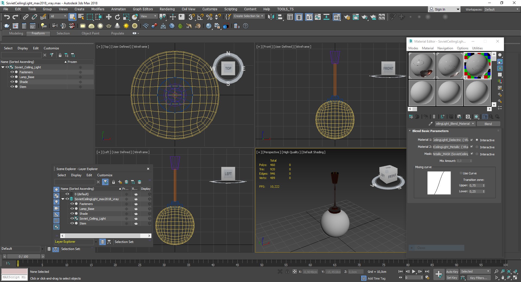Click the FRONT ViewCube in Front viewport

[388, 68]
